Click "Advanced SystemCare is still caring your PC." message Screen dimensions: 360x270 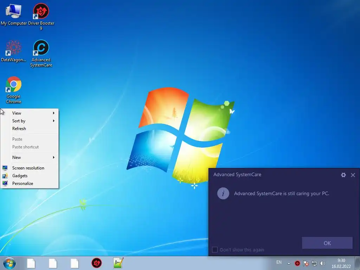click(x=282, y=194)
